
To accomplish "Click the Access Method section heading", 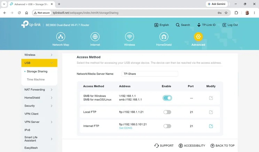I will [88, 57].
